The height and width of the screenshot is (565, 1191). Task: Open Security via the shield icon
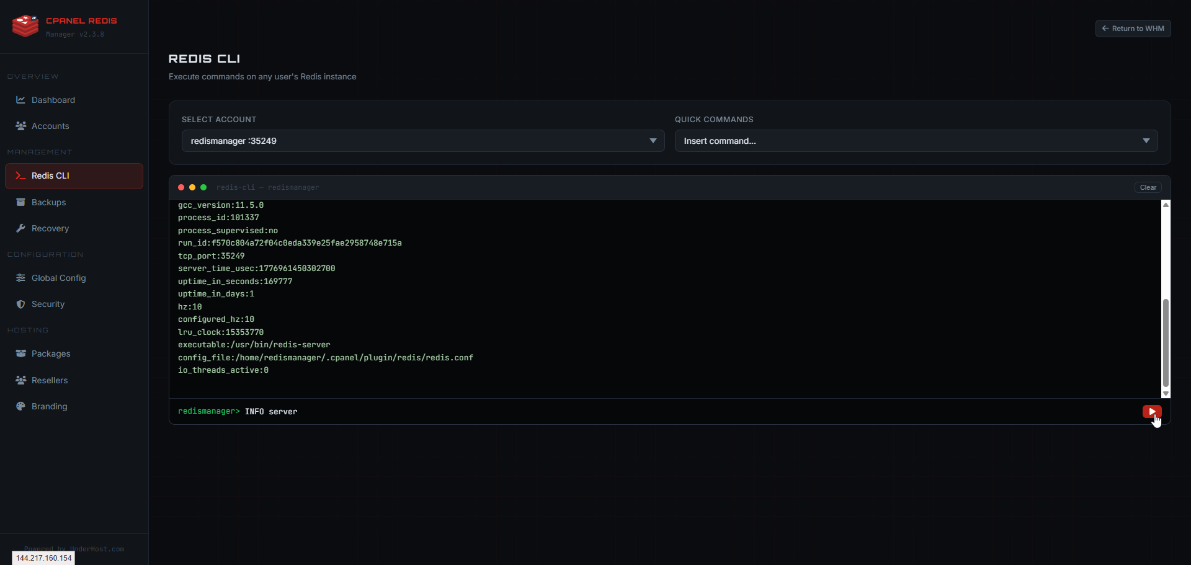click(20, 304)
